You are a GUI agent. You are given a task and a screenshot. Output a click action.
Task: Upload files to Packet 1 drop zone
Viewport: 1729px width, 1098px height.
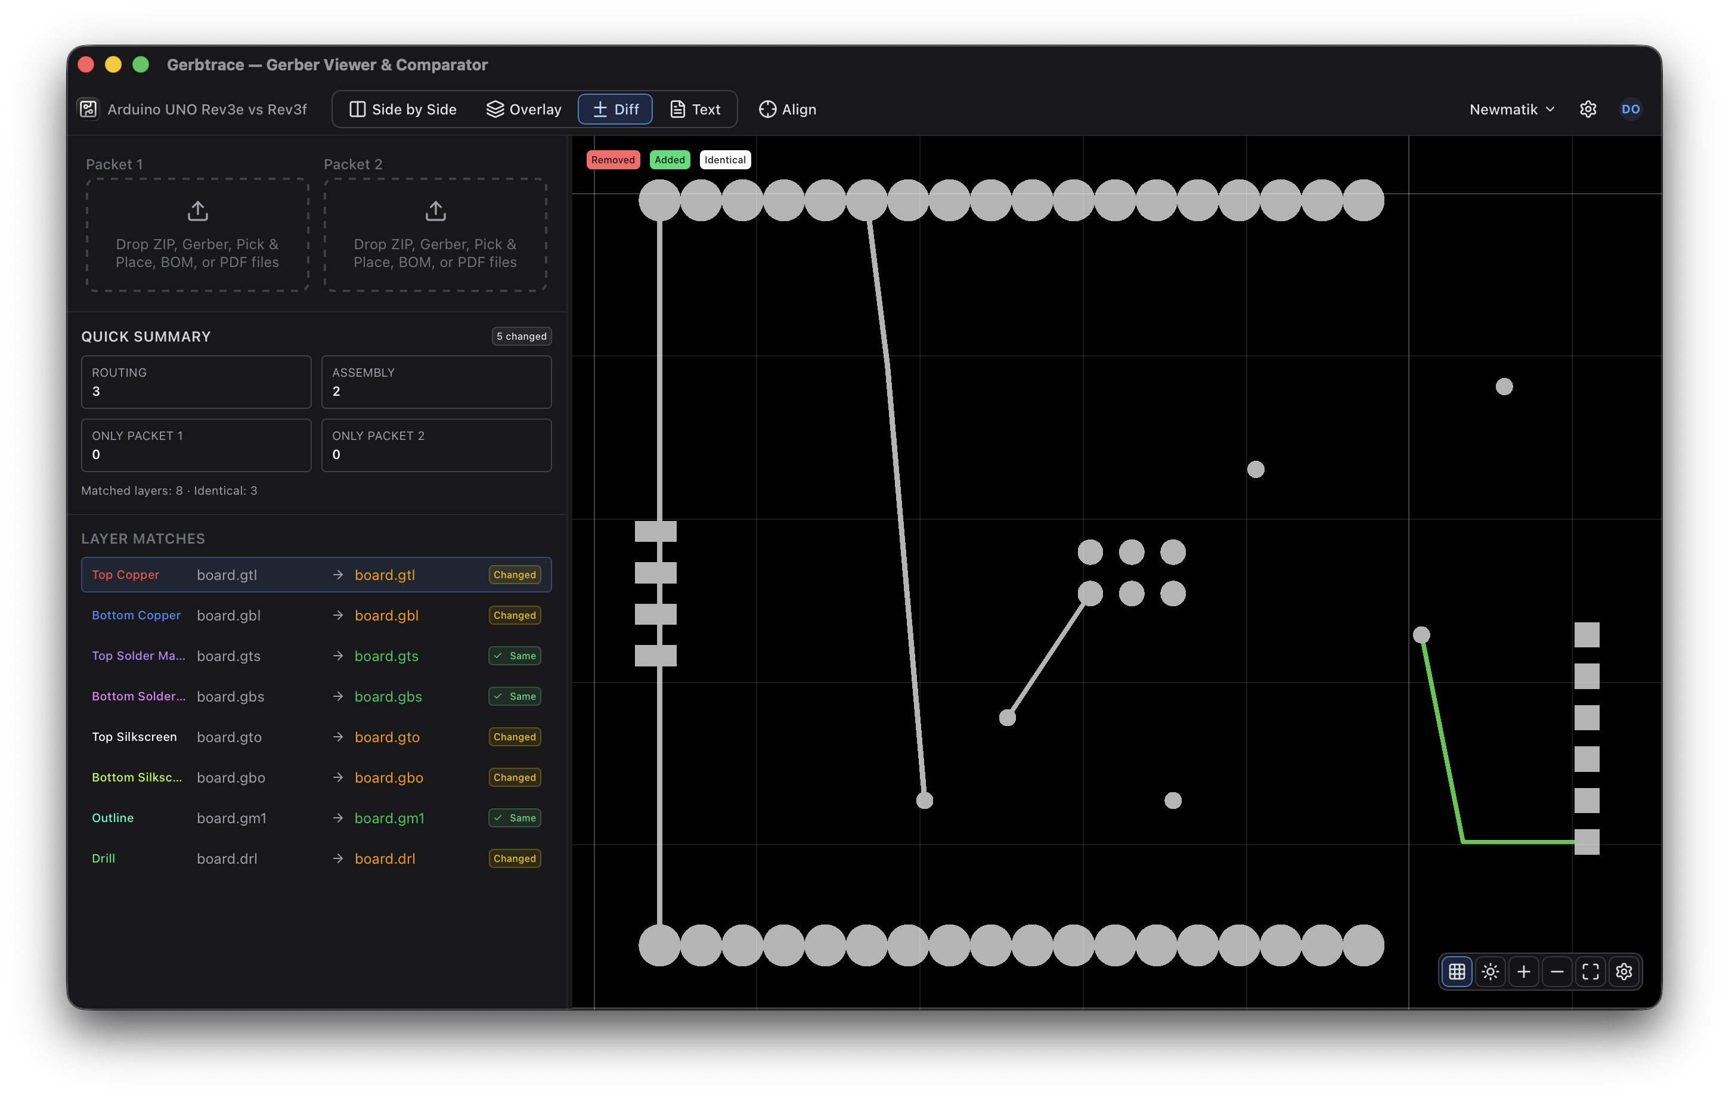pos(197,235)
